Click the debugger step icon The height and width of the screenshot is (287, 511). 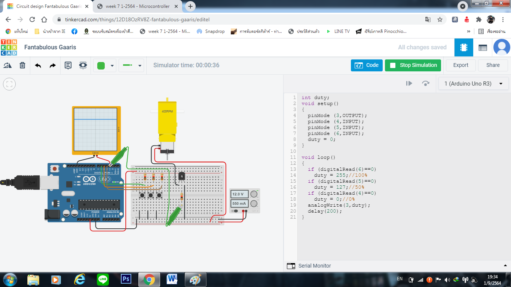pyautogui.click(x=409, y=83)
